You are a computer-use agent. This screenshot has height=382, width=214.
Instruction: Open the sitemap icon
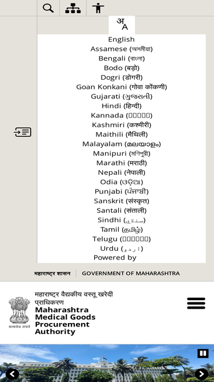pyautogui.click(x=73, y=8)
